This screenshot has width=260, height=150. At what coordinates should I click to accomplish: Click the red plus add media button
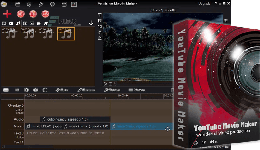[x=7, y=14]
